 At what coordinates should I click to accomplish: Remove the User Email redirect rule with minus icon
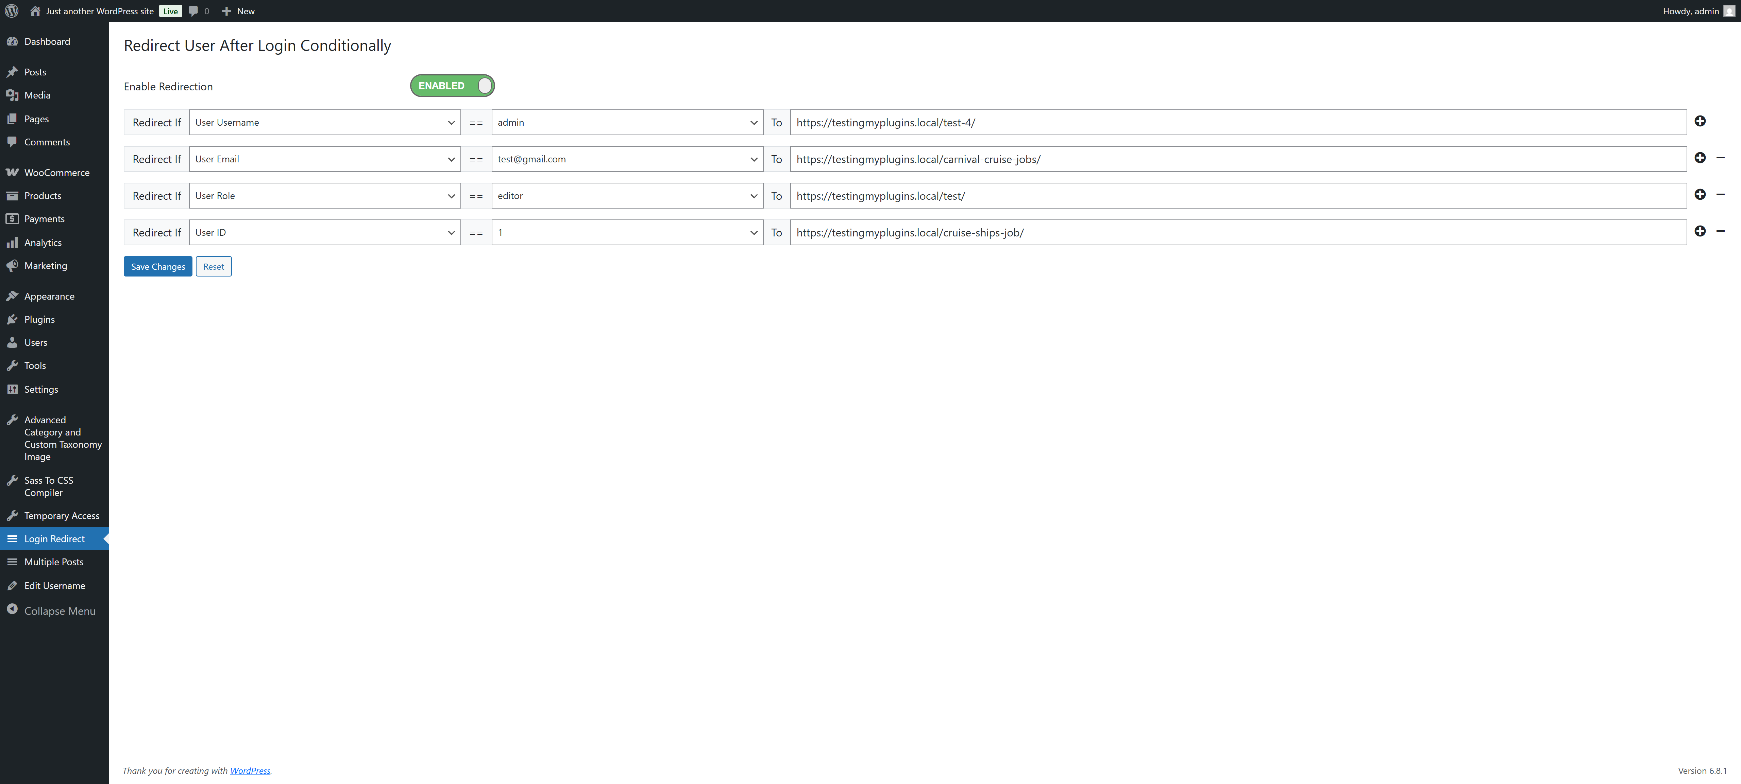point(1720,158)
